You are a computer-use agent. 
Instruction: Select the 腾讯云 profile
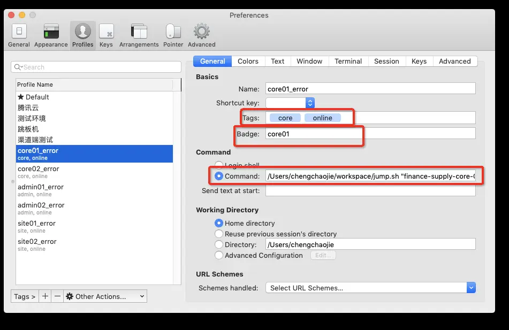(x=94, y=108)
